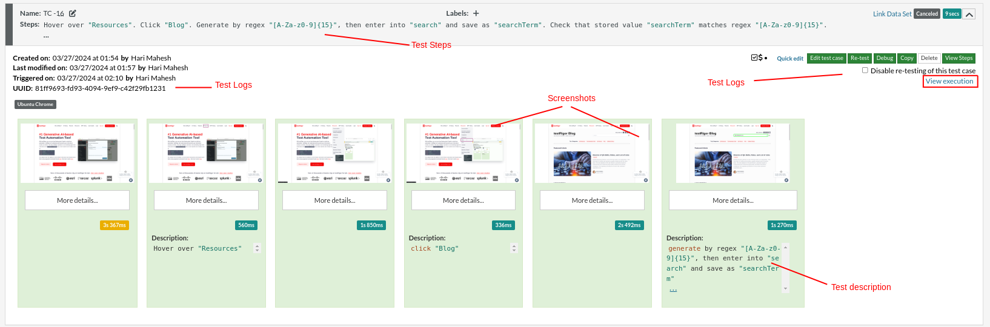The height and width of the screenshot is (327, 990).
Task: Open the Link Data Set link
Action: coord(892,14)
